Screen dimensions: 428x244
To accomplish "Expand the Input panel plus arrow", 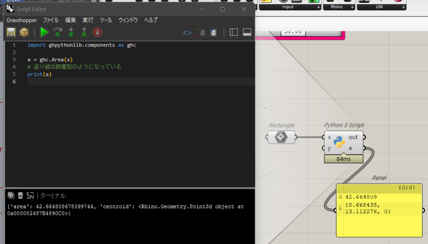I will click(318, 7).
